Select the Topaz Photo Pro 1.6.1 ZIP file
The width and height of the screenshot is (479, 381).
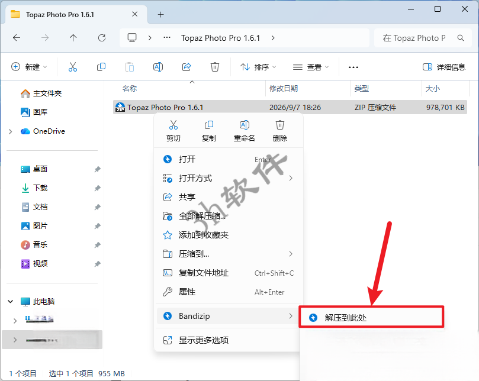pyautogui.click(x=290, y=107)
